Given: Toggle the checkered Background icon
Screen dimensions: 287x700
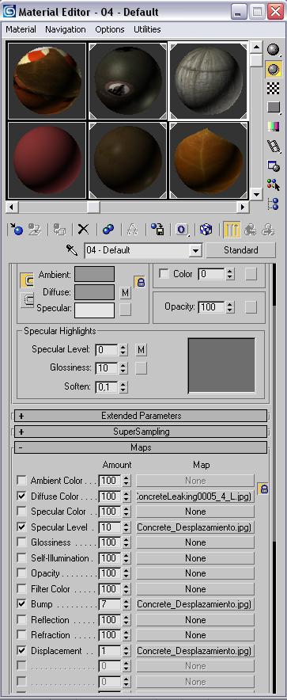Looking at the screenshot, I should 273,89.
